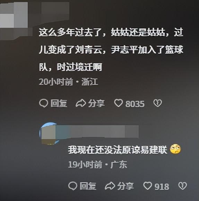Click the squinting emoji after 易建联
Viewport: 199px width, 201px height.
175,149
